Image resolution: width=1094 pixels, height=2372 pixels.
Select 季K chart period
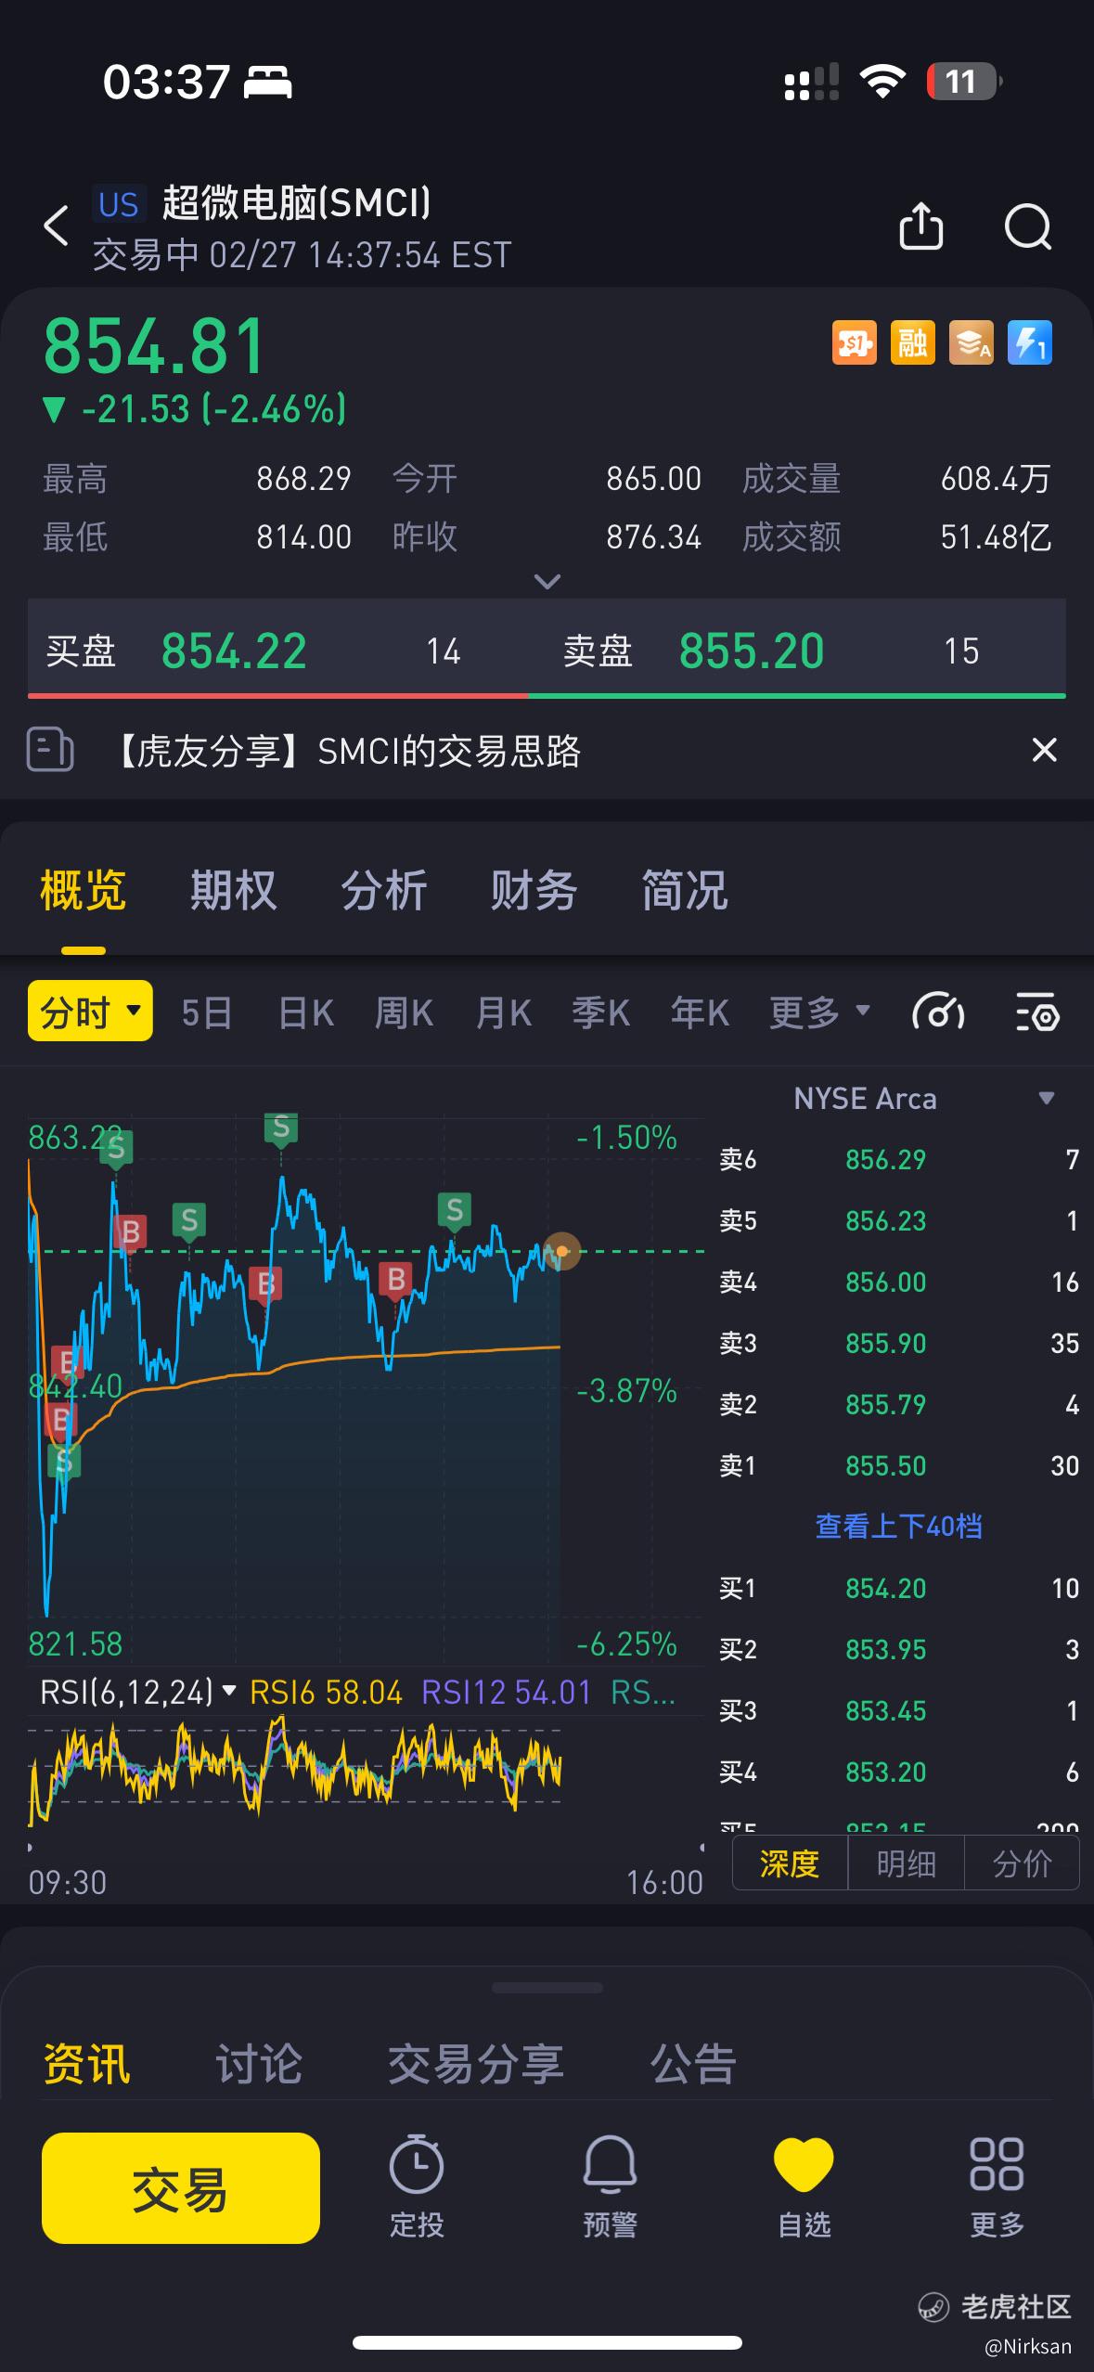point(601,1012)
